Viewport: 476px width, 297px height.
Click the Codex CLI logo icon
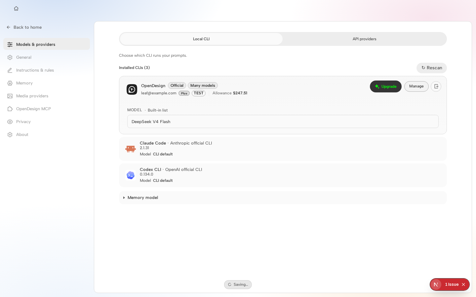click(x=131, y=175)
